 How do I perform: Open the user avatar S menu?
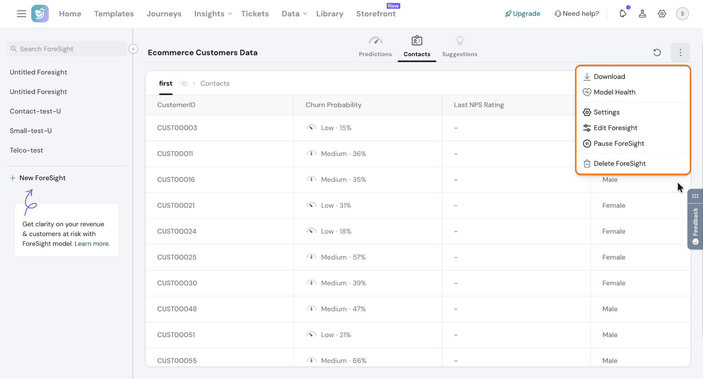pyautogui.click(x=682, y=14)
